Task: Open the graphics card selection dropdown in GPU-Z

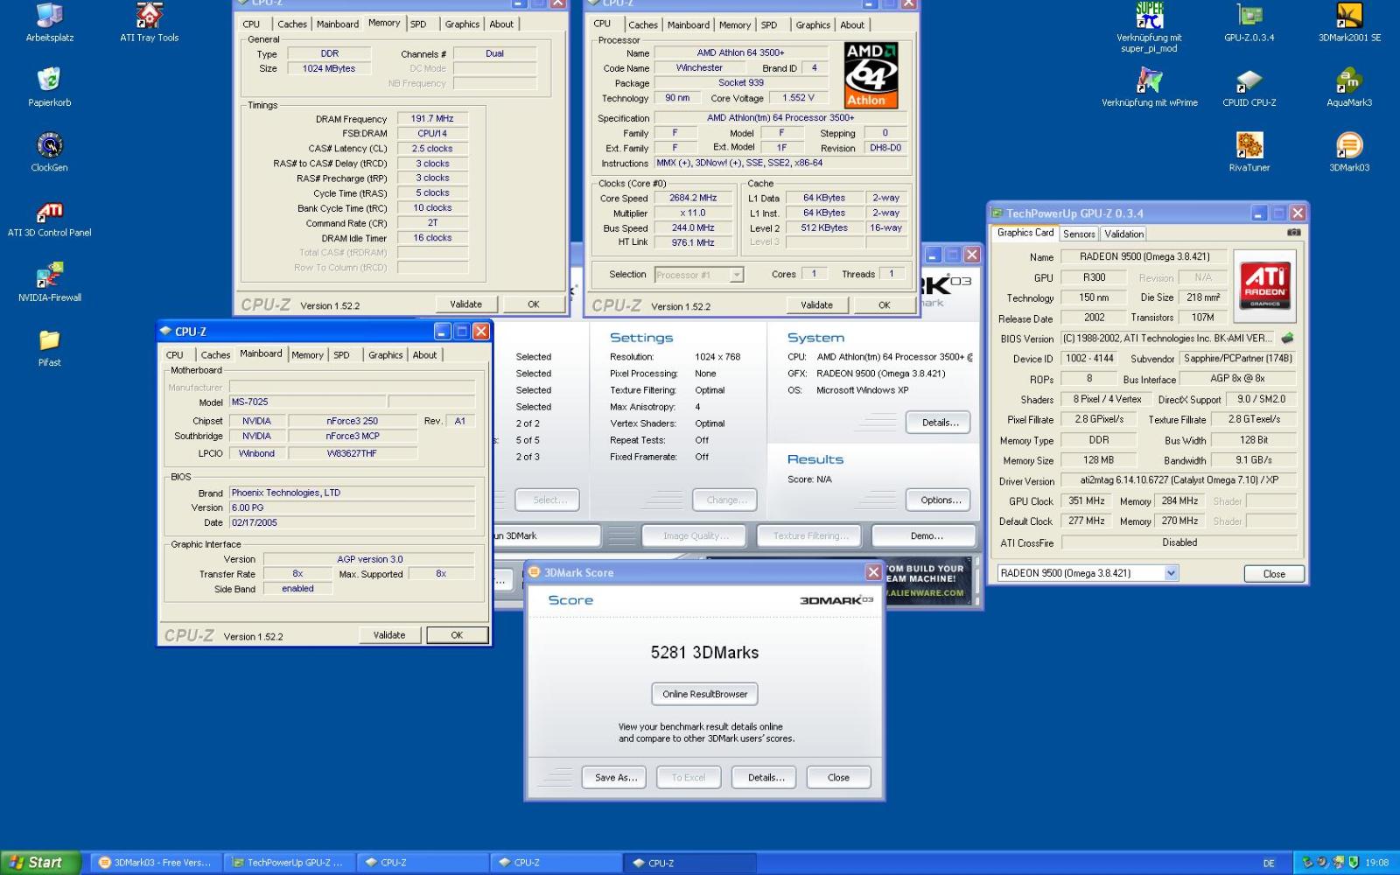Action: click(1172, 573)
